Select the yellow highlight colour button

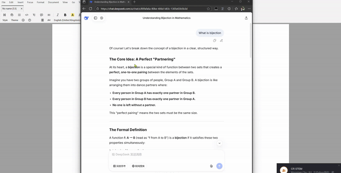pyautogui.click(x=72, y=15)
